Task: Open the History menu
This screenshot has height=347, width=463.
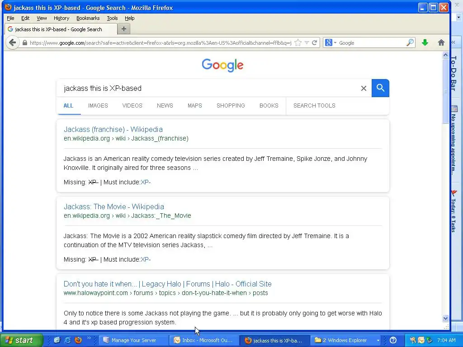Action: coord(61,18)
